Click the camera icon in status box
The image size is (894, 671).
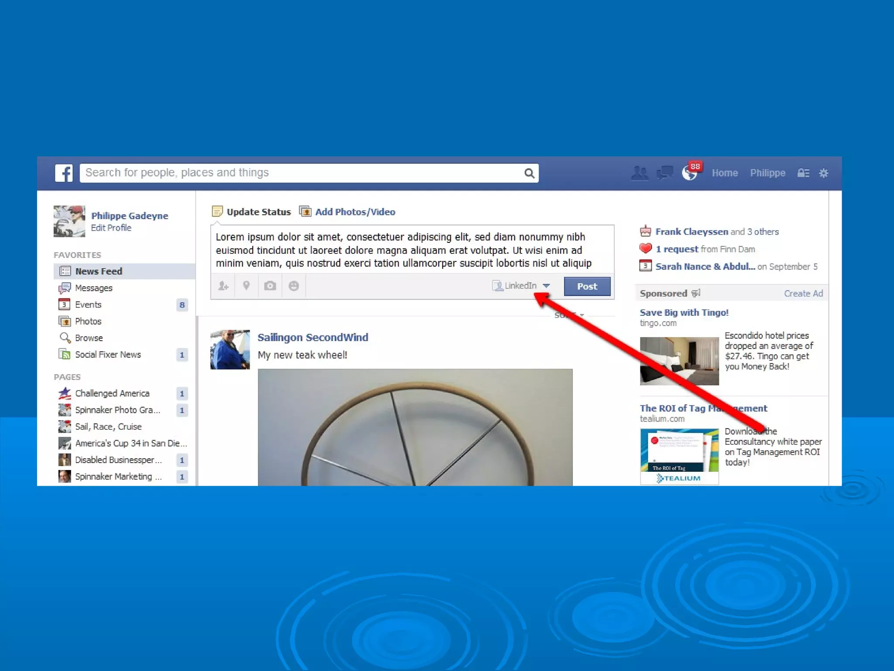coord(270,286)
